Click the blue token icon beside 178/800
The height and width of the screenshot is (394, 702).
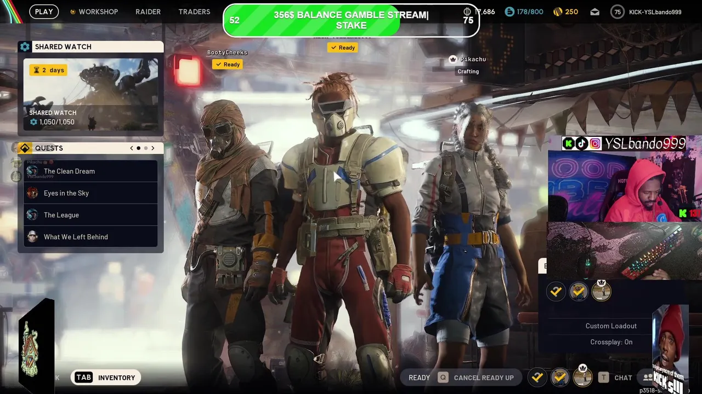click(509, 11)
